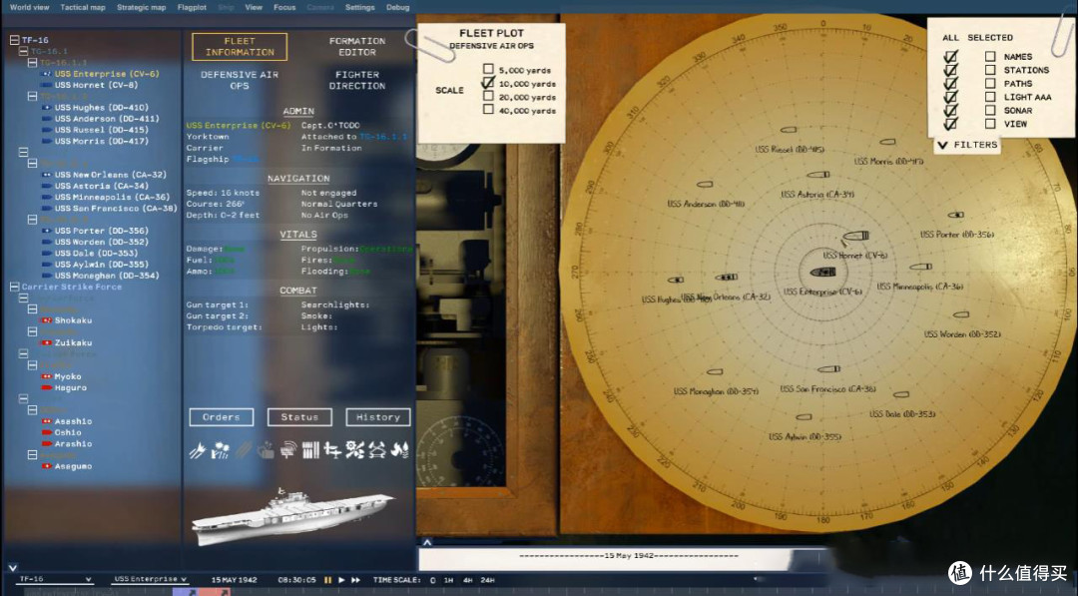
Task: Open the Tactical map menu
Action: pyautogui.click(x=83, y=8)
